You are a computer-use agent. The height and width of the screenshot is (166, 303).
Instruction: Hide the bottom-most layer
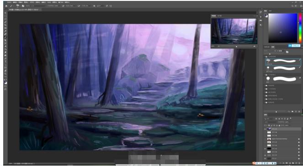(265, 159)
